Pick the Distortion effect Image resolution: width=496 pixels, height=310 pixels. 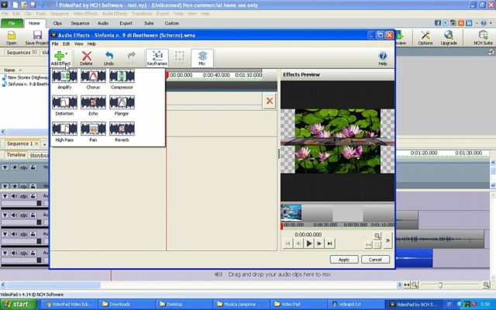(64, 104)
